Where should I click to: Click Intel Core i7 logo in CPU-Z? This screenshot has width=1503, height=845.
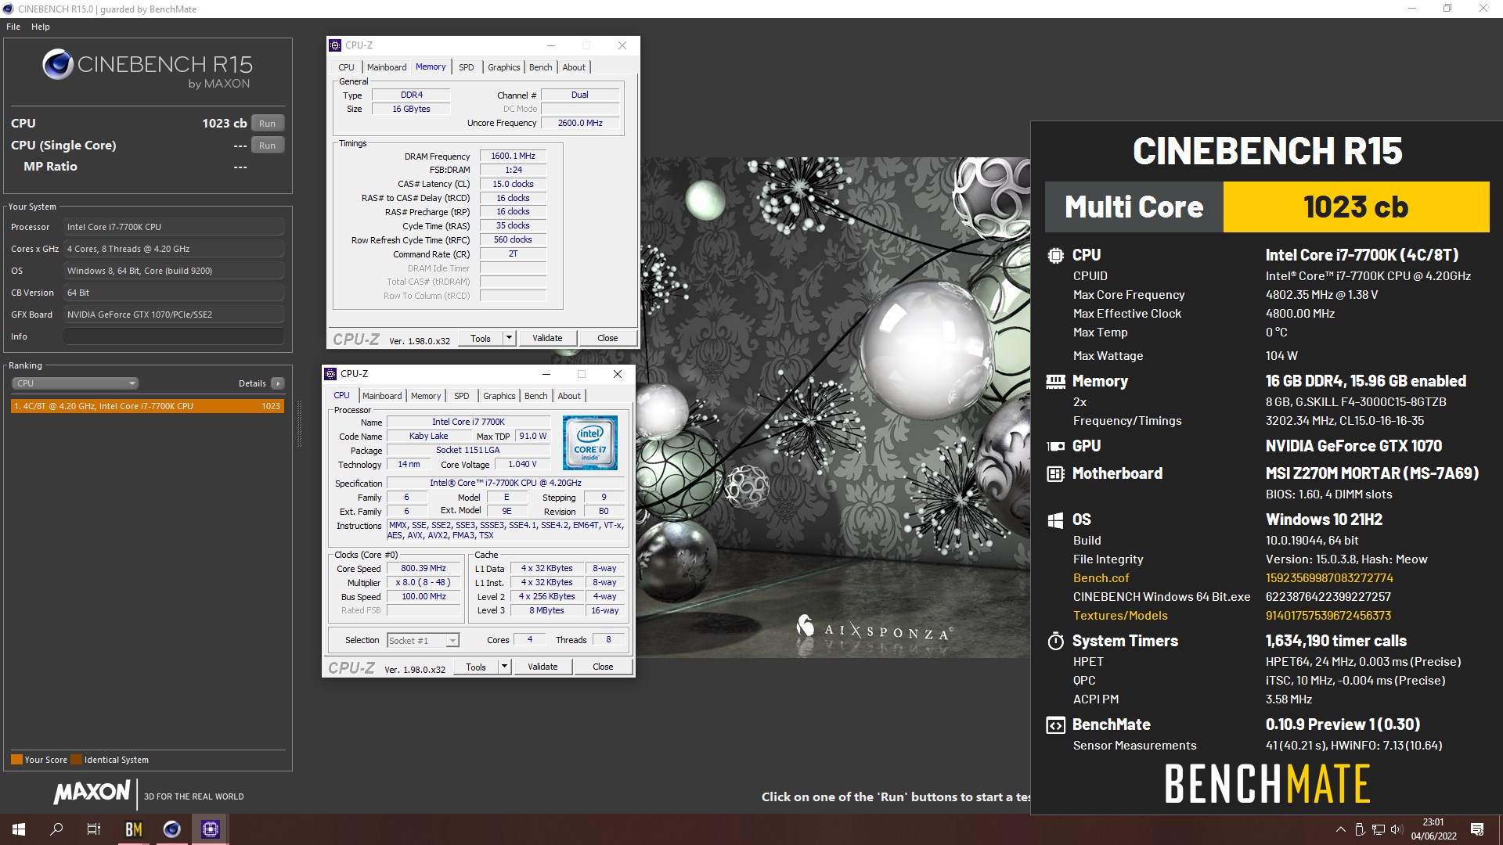point(590,443)
